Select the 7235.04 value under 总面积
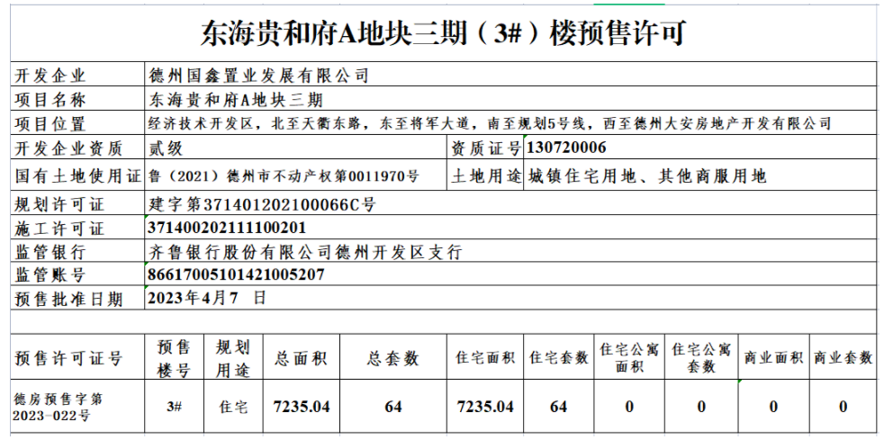The height and width of the screenshot is (440, 893). tap(302, 407)
